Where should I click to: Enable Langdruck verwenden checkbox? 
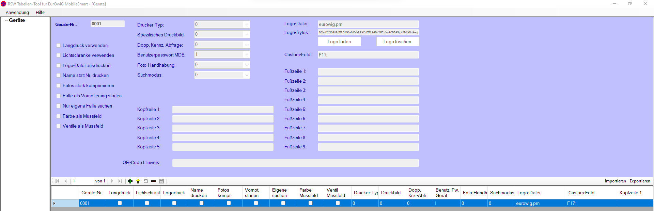coord(59,46)
